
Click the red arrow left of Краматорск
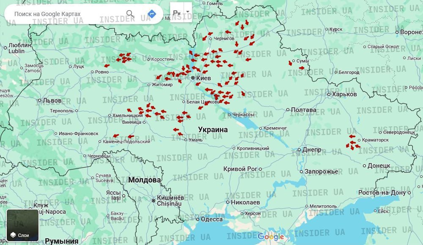[x=352, y=136]
